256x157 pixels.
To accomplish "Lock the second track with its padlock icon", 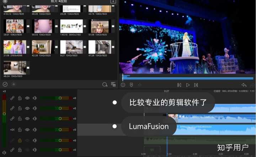I will click(x=20, y=108).
